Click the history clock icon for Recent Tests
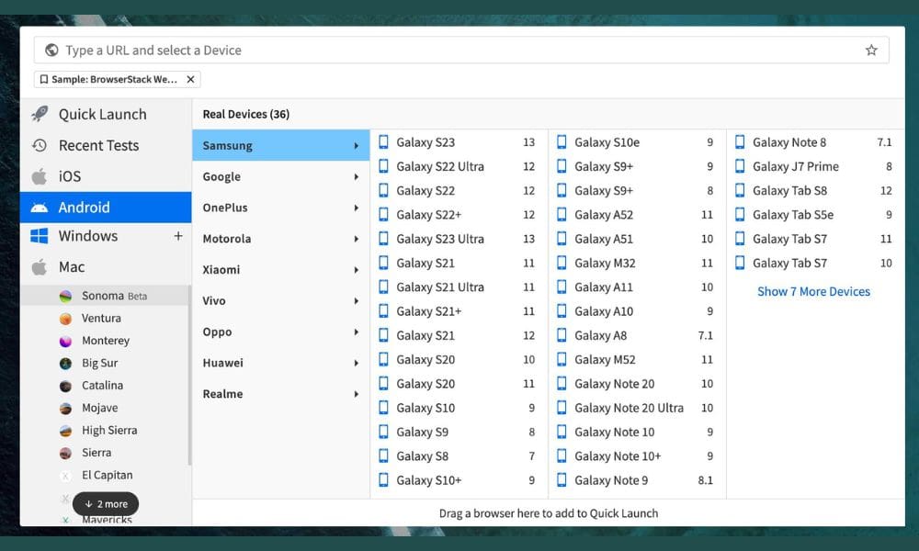Image resolution: width=919 pixels, height=551 pixels. pyautogui.click(x=40, y=145)
